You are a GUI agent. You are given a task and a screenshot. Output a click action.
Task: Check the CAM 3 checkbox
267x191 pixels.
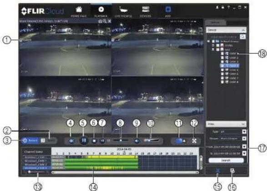point(222,61)
